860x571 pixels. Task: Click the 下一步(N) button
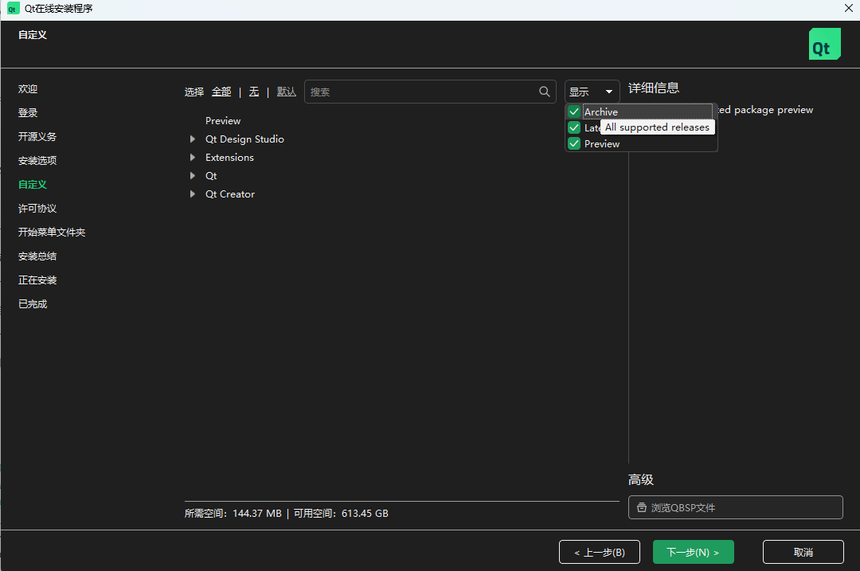pos(694,552)
